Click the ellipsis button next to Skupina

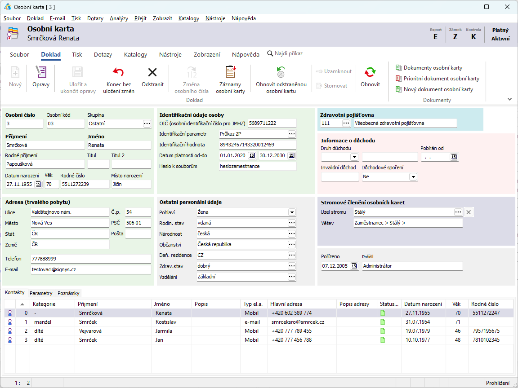pyautogui.click(x=147, y=124)
